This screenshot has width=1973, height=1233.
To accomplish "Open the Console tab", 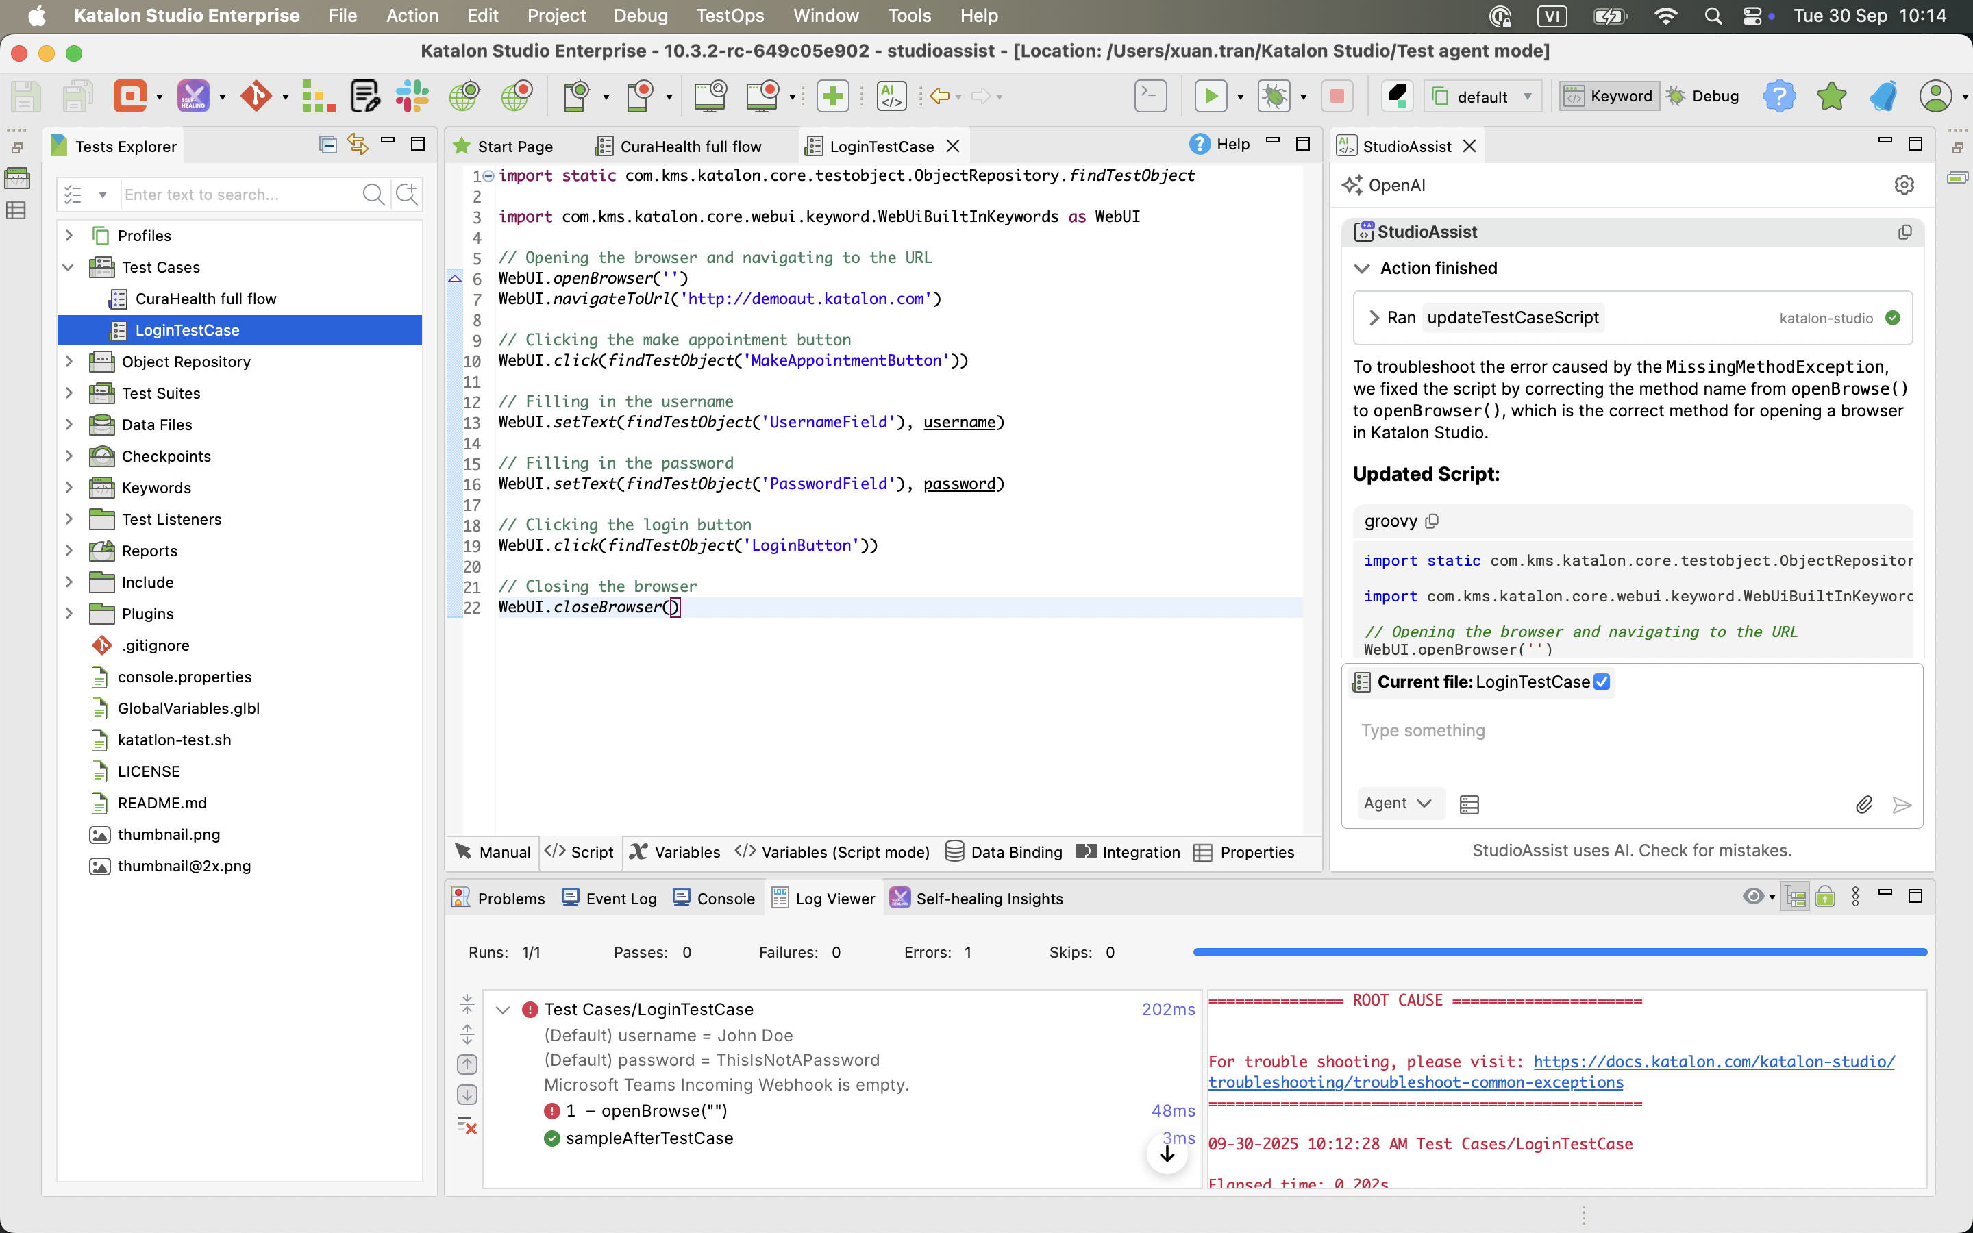I will (715, 898).
